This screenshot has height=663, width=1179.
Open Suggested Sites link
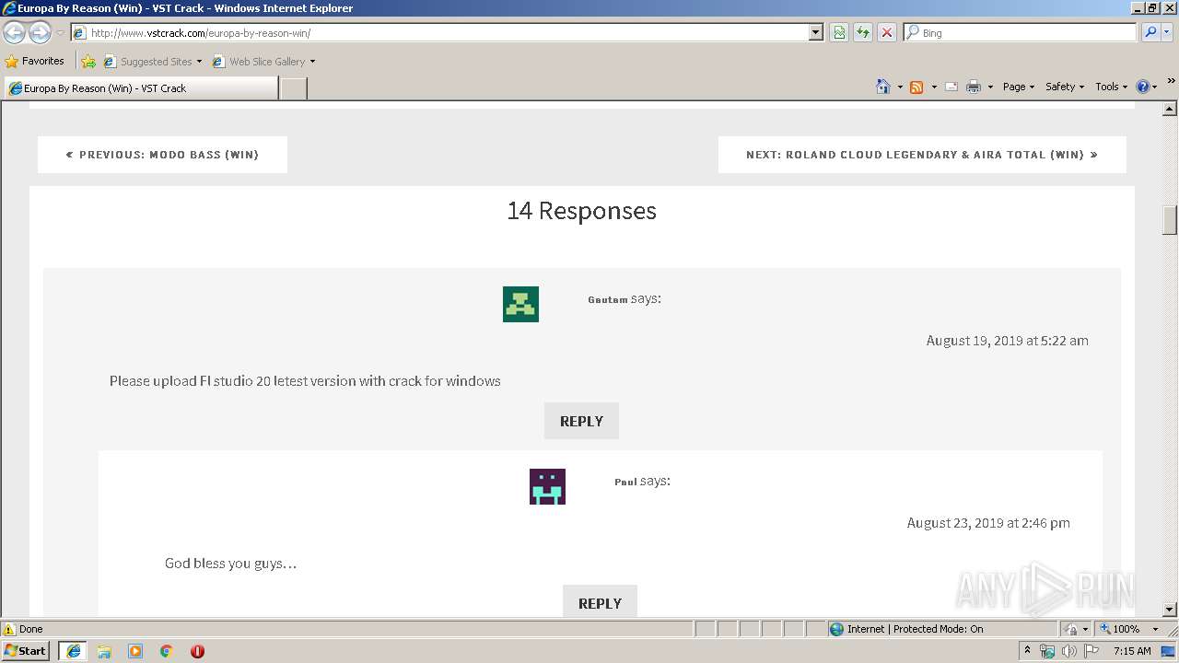coord(152,62)
